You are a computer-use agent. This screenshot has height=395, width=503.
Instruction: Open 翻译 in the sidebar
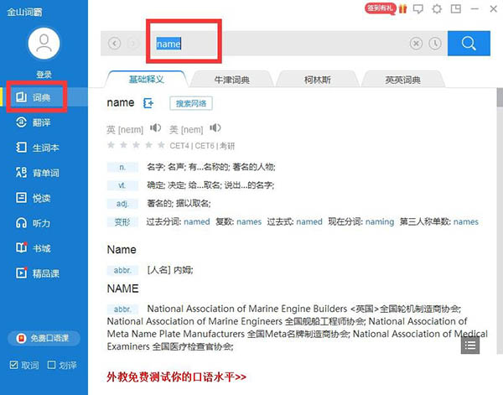tap(44, 122)
